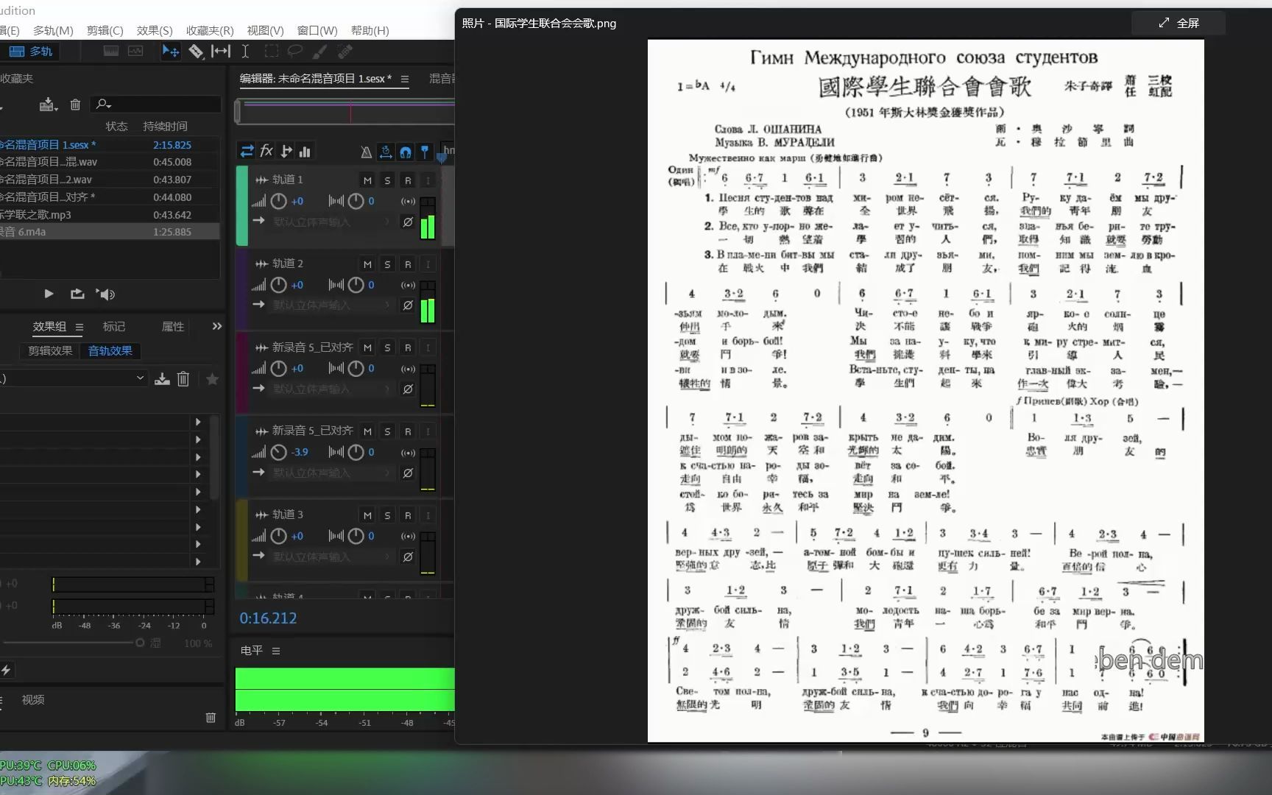Open the 窗口(W) menu
Viewport: 1272px width, 795px height.
coord(317,30)
